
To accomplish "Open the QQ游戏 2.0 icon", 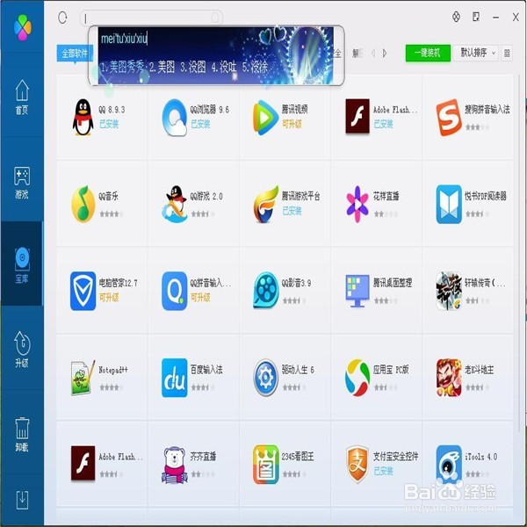I will (175, 204).
